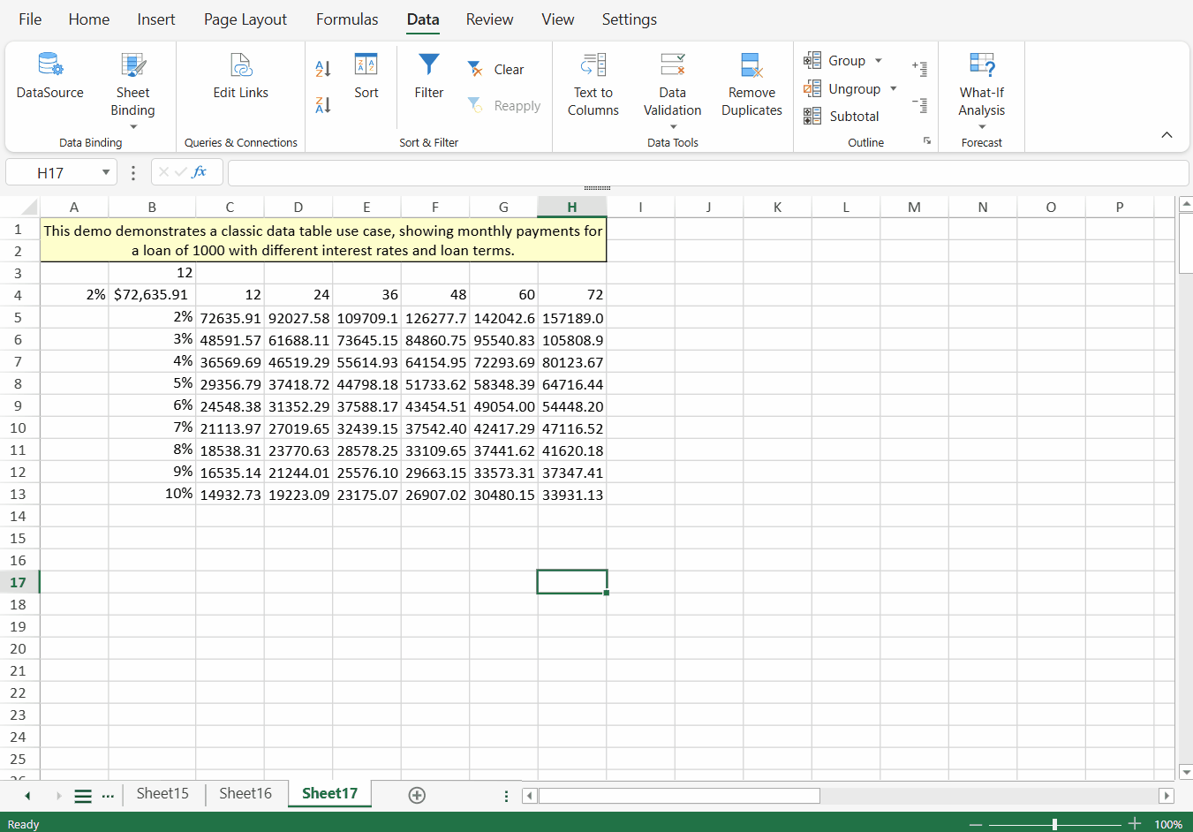Switch to the View tab
This screenshot has width=1193, height=832.
(558, 19)
